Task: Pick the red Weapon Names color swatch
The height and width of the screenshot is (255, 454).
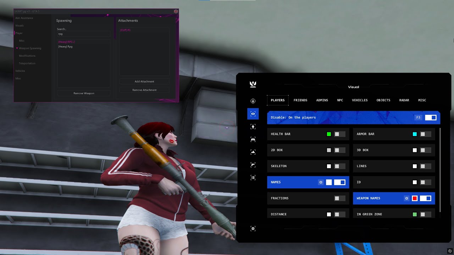Action: [x=415, y=198]
